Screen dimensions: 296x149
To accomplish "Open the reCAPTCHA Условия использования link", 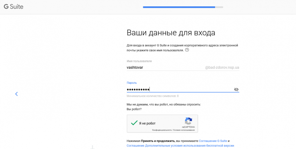I will [184, 130].
